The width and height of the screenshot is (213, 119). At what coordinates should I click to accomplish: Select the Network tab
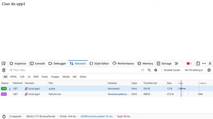tap(78, 63)
